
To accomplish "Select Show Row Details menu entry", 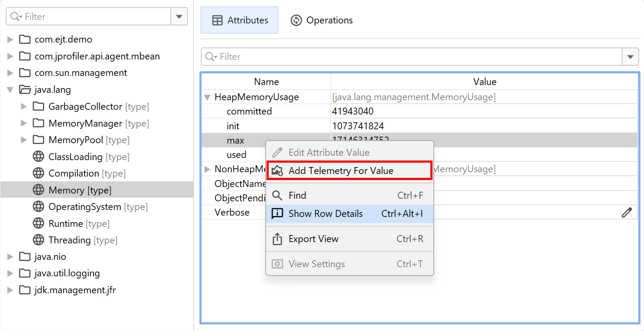I will click(x=325, y=214).
